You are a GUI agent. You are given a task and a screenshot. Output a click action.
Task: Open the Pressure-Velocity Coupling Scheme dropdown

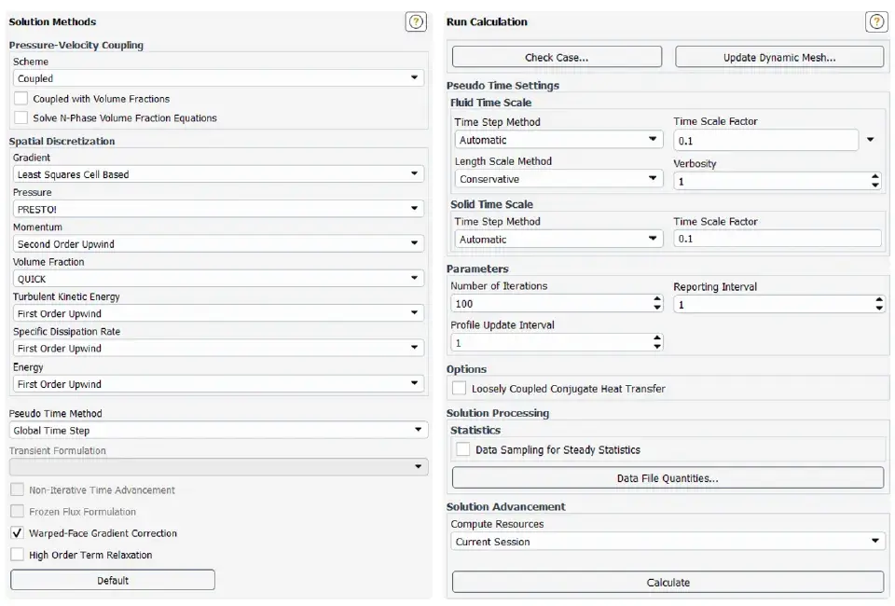[x=218, y=78]
